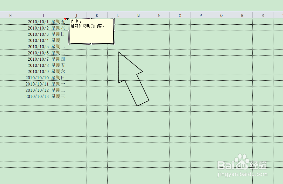Screen dimensions: 283x184
Task: Click cell with 2010/10/5 星期二
Action: (x=43, y=47)
